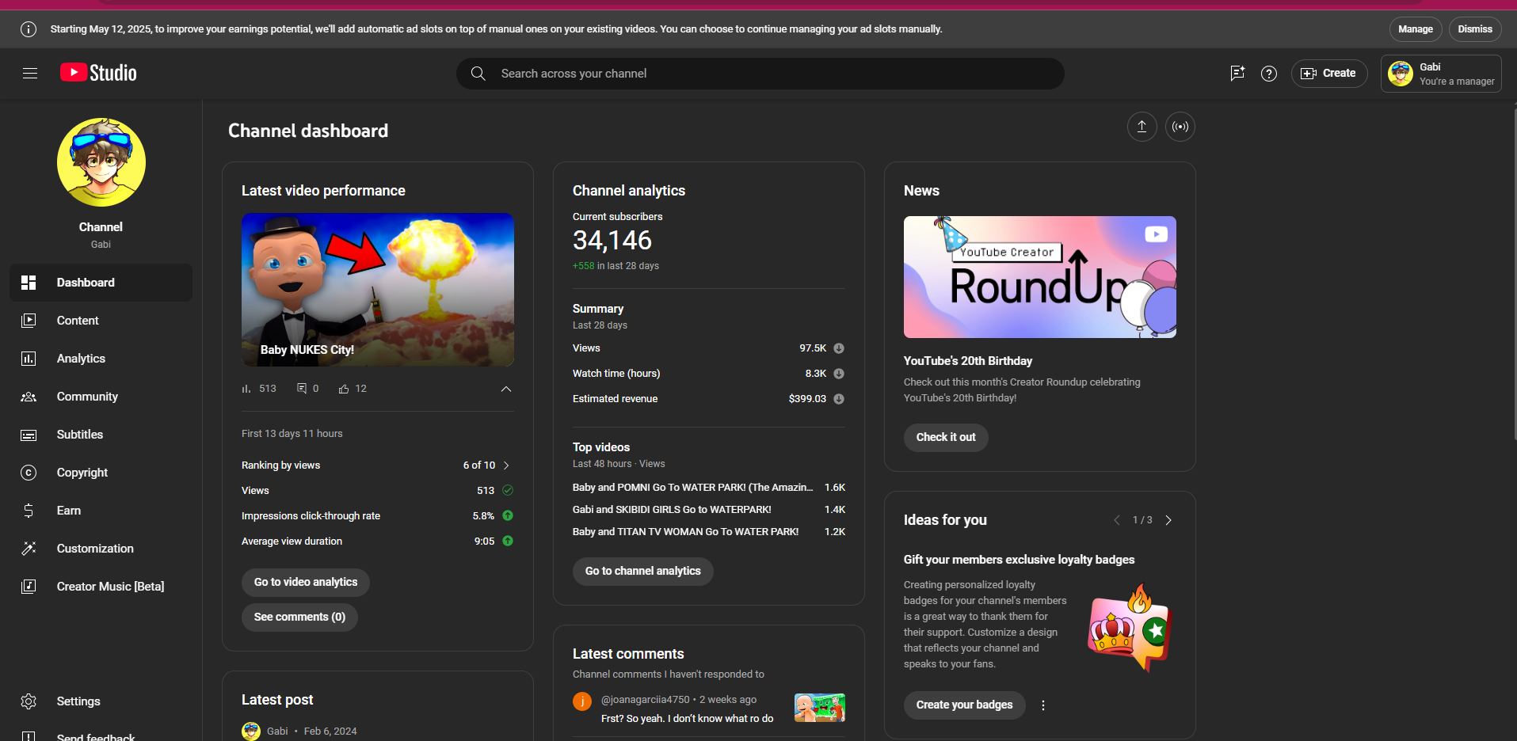The image size is (1517, 741).
Task: Click the Go live broadcast icon
Action: [x=1180, y=127]
